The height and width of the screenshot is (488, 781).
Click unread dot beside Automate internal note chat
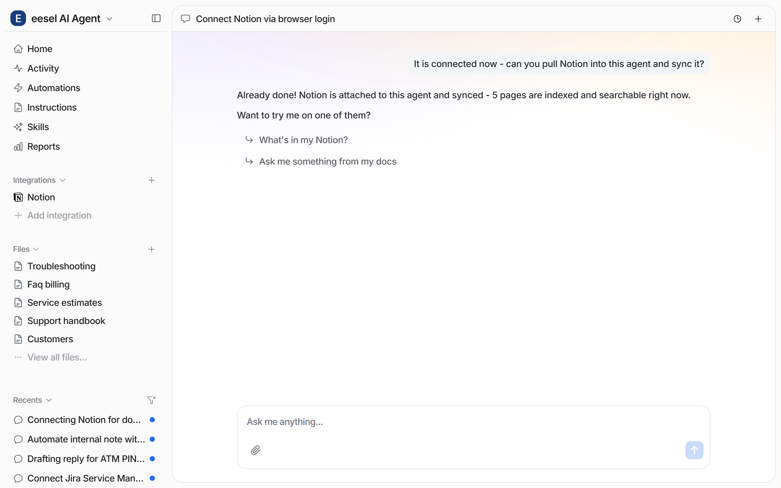coord(152,439)
